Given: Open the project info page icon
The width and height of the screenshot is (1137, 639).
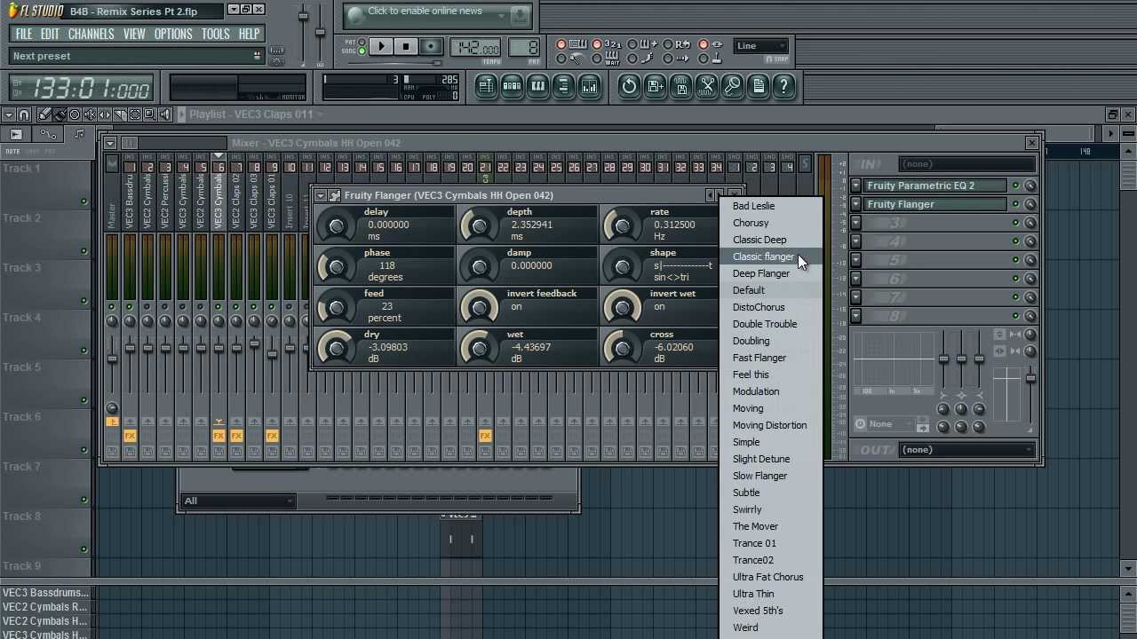Looking at the screenshot, I should tap(759, 86).
